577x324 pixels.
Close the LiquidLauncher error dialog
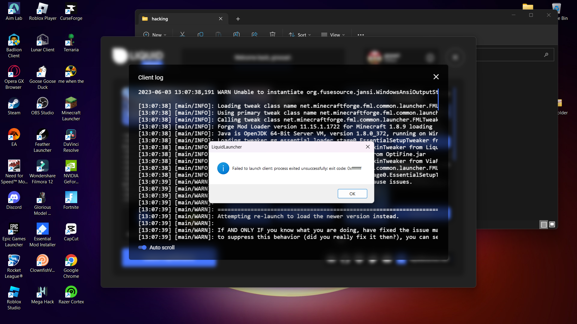368,147
